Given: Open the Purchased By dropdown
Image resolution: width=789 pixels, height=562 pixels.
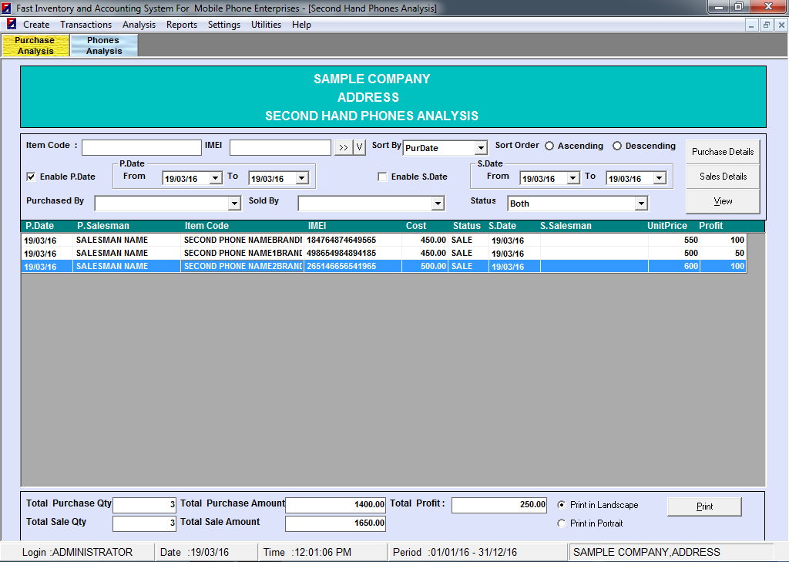Looking at the screenshot, I should pos(234,204).
